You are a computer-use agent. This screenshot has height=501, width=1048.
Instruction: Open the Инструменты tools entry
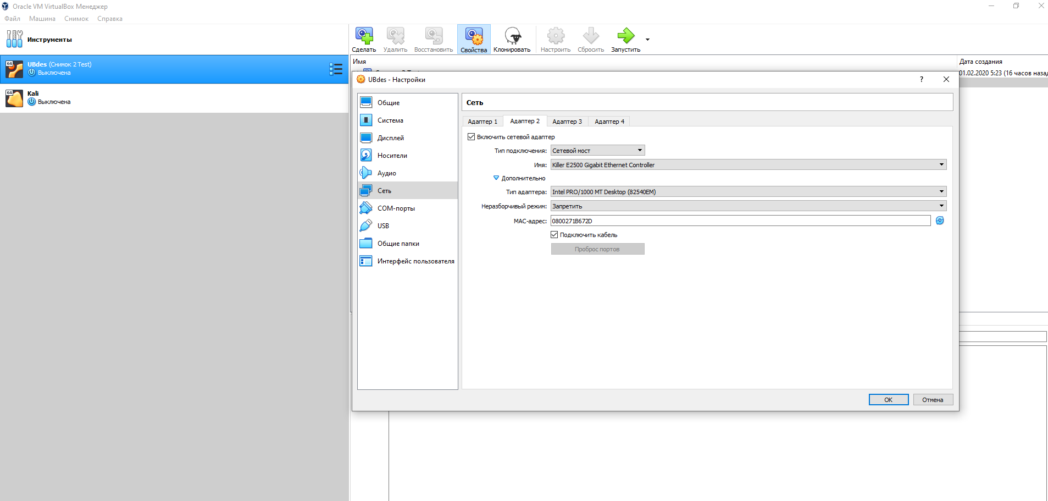click(x=174, y=40)
